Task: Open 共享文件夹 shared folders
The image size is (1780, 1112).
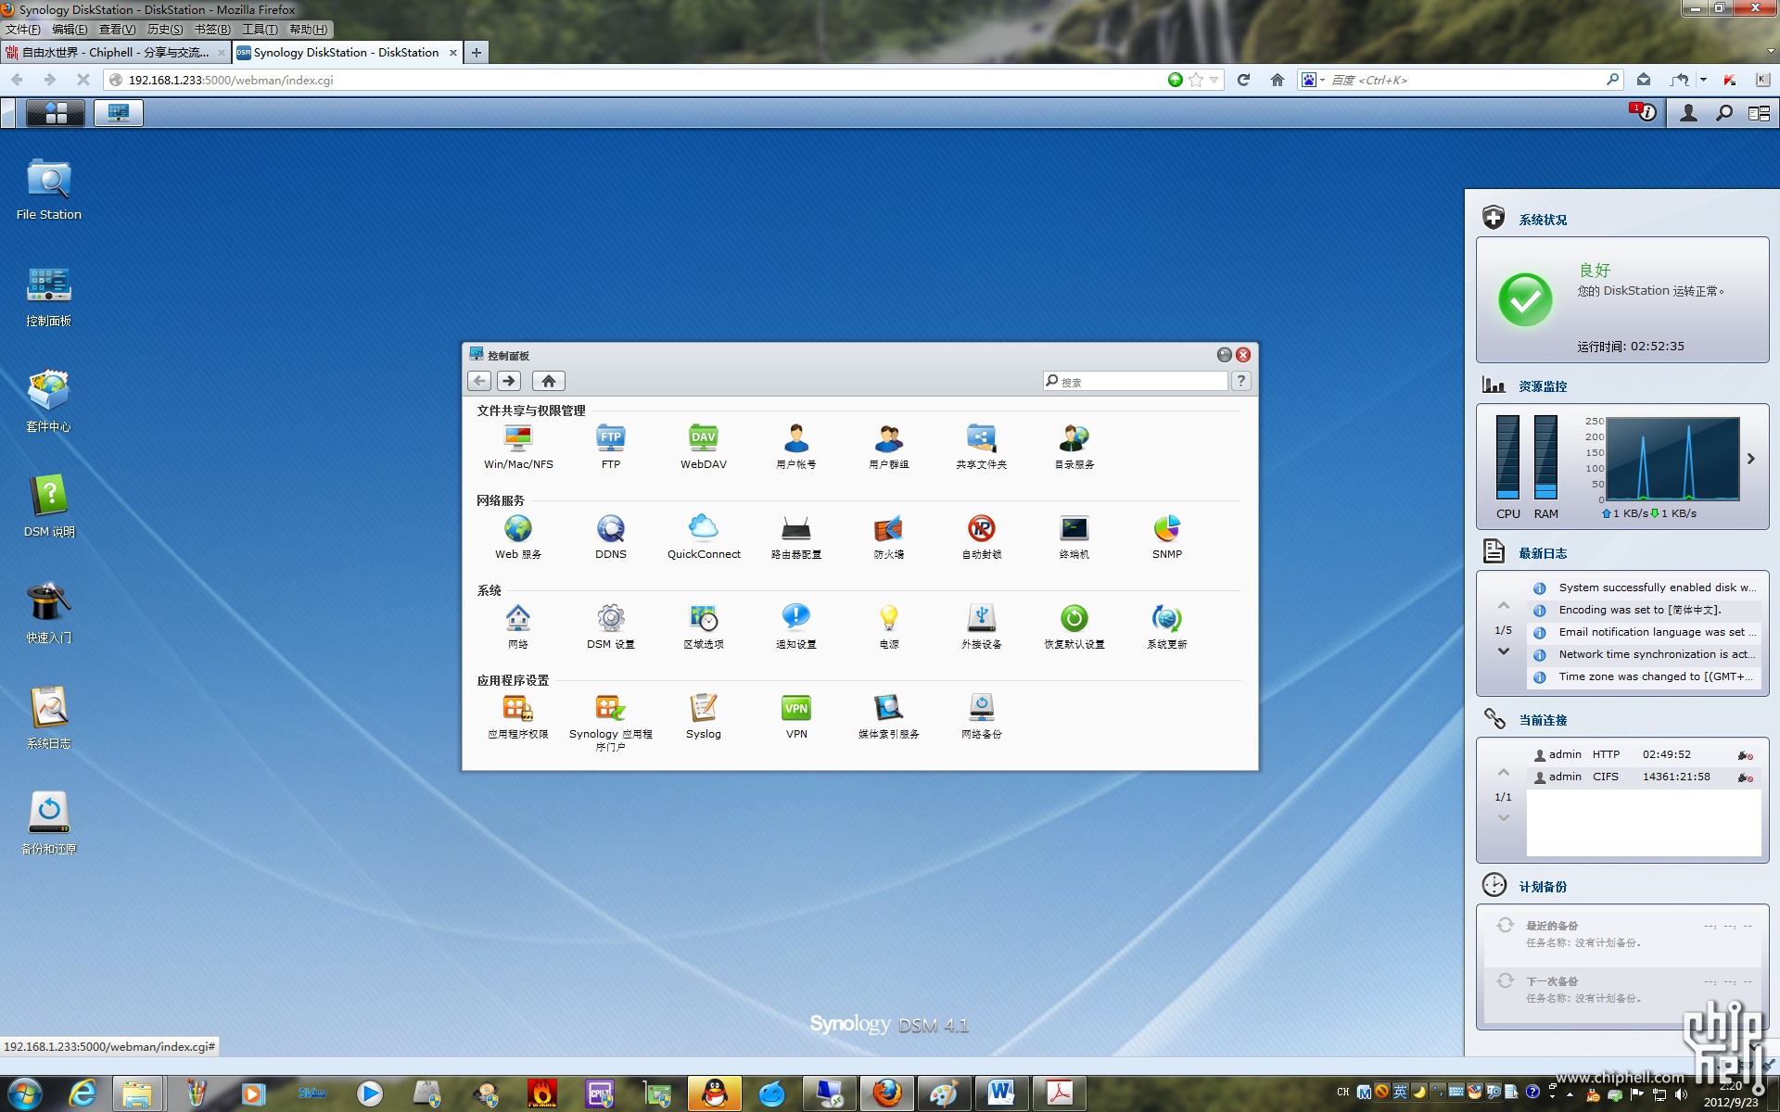Action: [982, 447]
